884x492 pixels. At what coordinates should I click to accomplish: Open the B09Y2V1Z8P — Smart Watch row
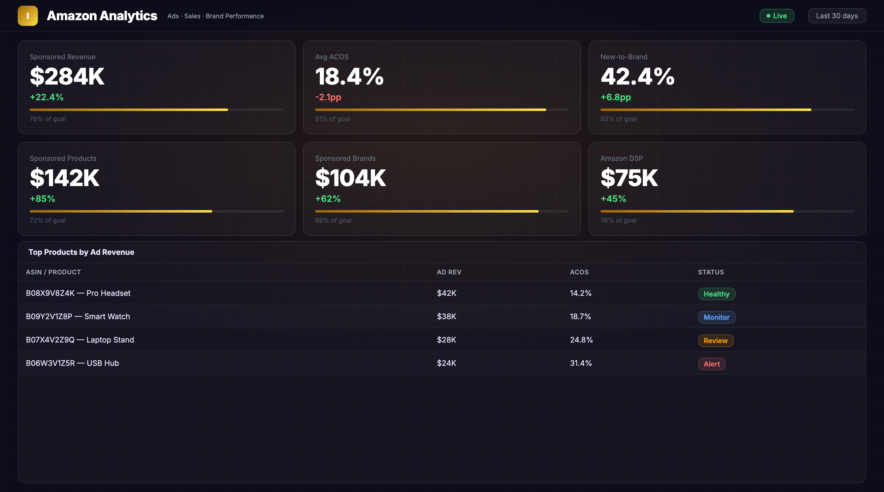click(x=442, y=316)
